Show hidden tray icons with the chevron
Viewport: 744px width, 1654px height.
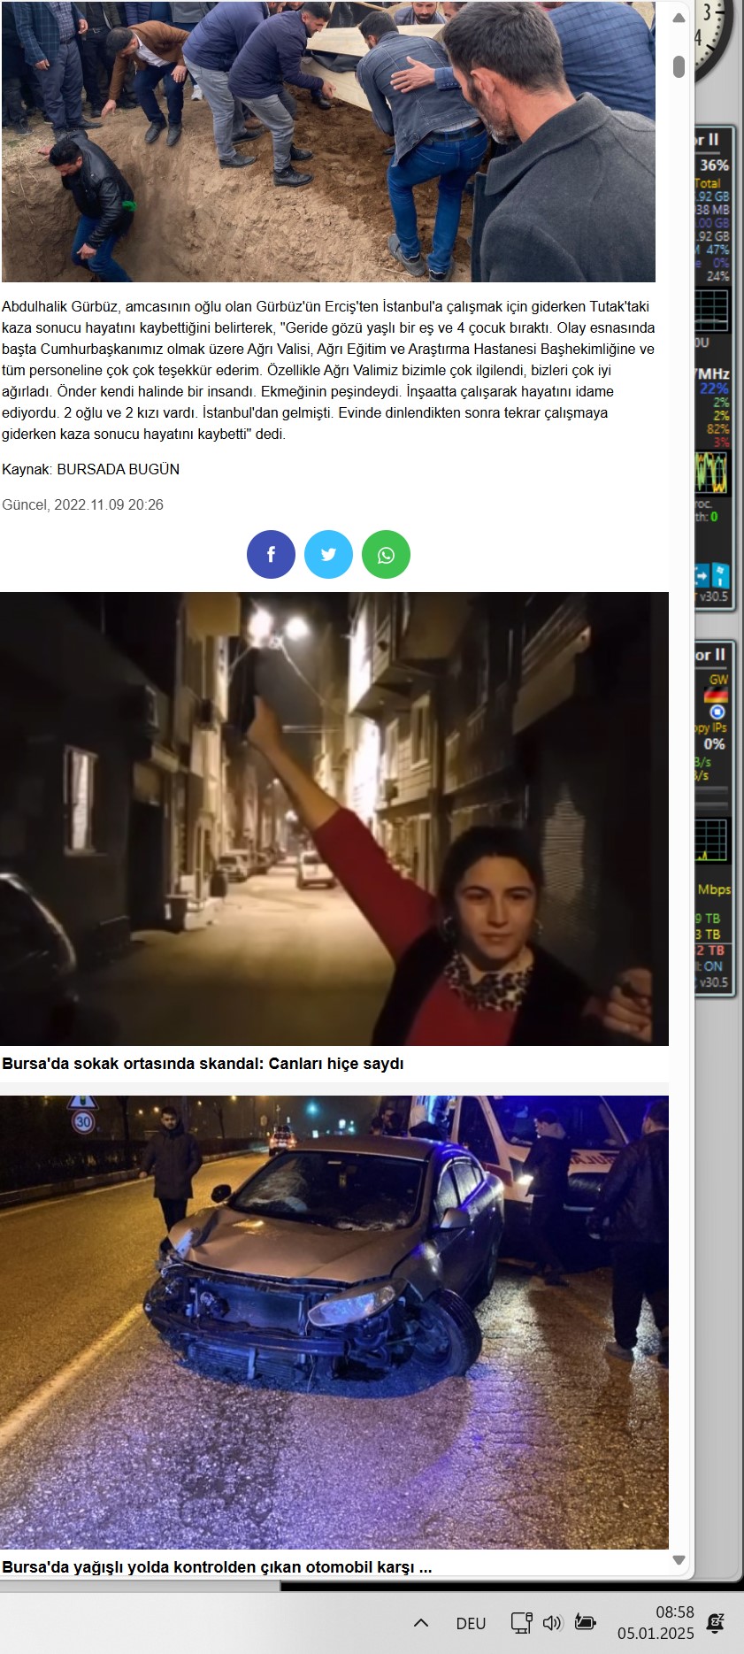click(x=421, y=1622)
